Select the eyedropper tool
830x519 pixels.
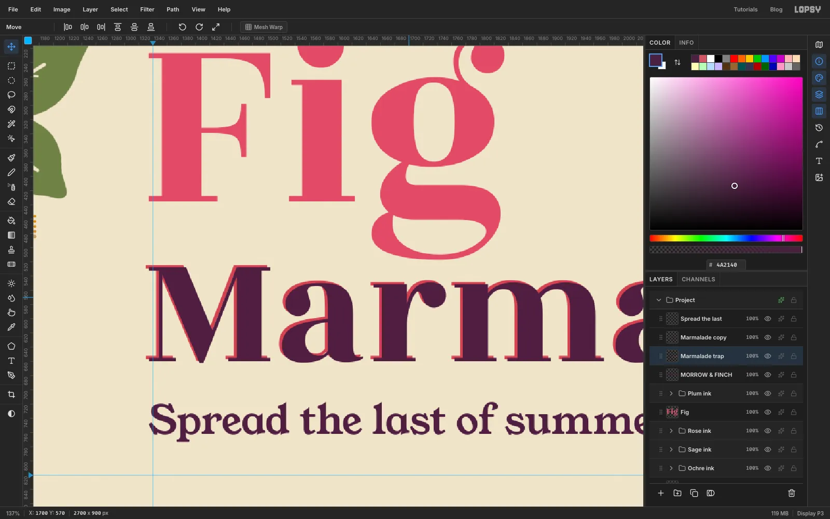click(x=11, y=327)
